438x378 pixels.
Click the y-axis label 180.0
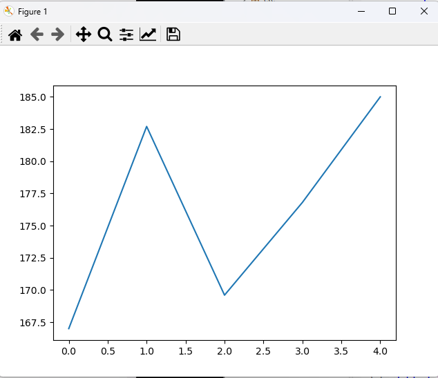(32, 161)
